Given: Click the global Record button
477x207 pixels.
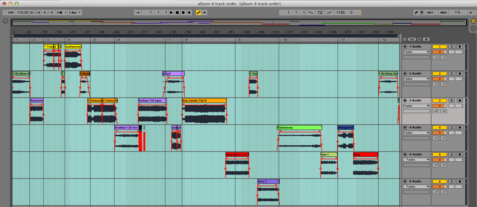Looking at the screenshot, I should [x=183, y=12].
